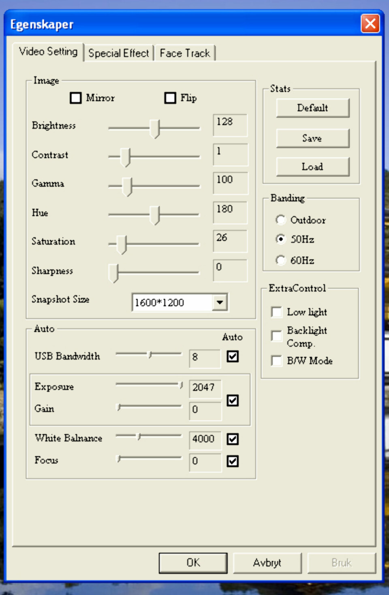
Task: Click the USB Bandwidth slider
Action: 149,354
